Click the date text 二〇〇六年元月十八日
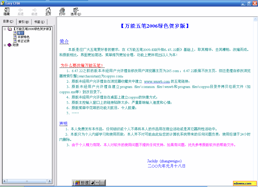The image size is (258, 187). [167, 166]
